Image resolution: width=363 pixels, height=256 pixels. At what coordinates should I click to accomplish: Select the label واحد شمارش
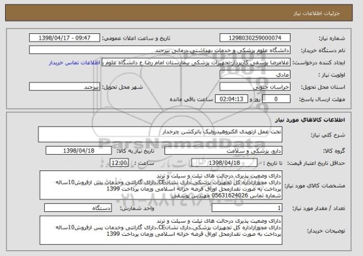tap(137, 208)
